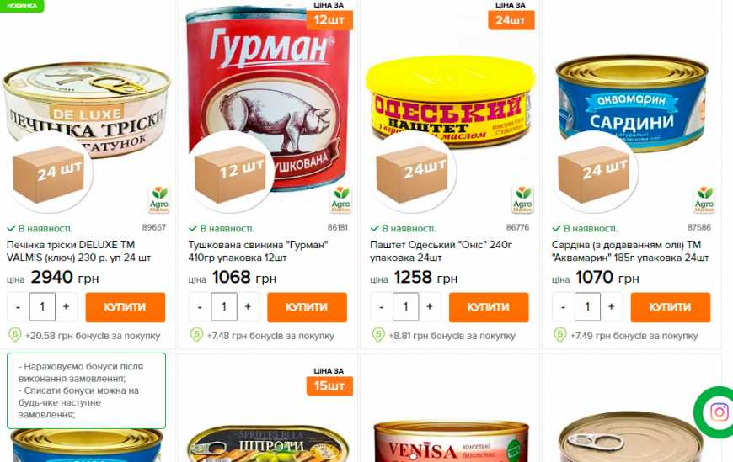Click Agro Market logo on Гурман image
Screen dimensions: 733x462
click(x=340, y=199)
